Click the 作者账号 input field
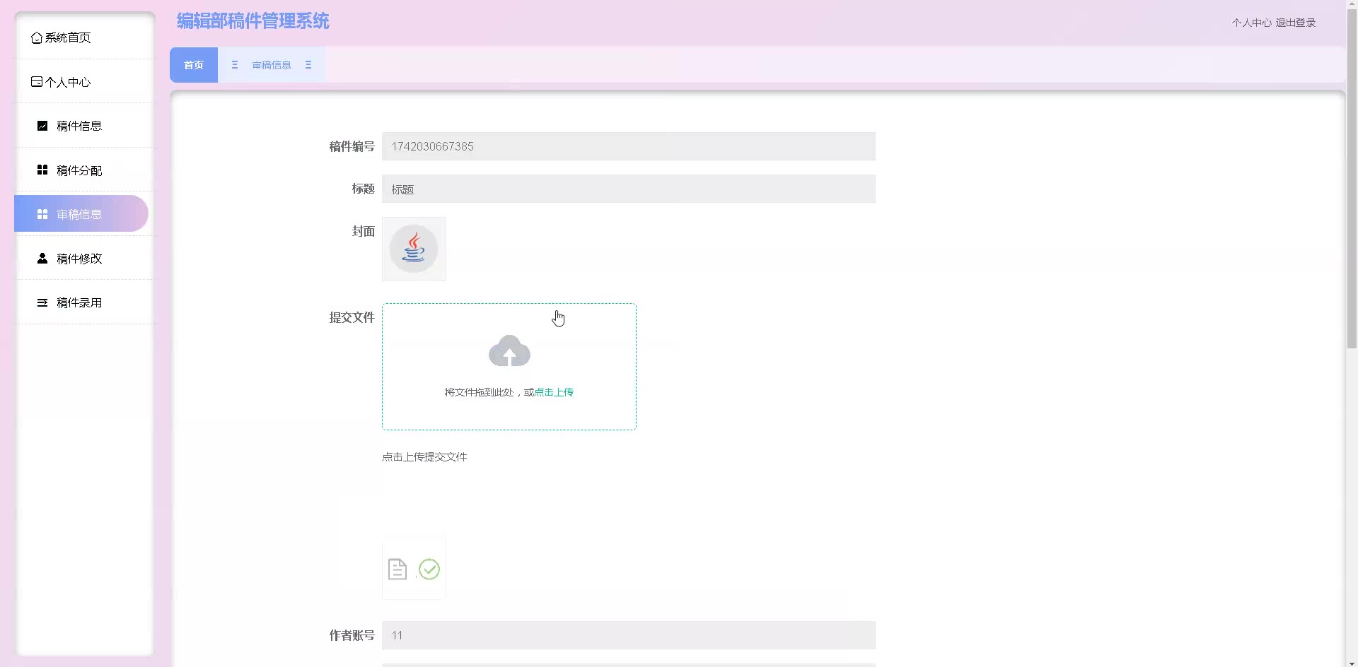Image resolution: width=1358 pixels, height=667 pixels. coord(629,635)
